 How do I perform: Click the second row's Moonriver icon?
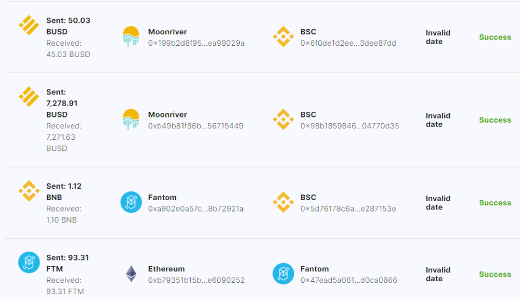(131, 120)
